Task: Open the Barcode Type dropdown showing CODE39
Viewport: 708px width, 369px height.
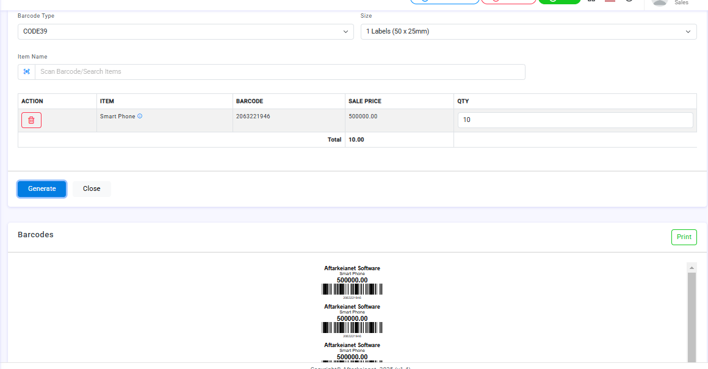Action: pyautogui.click(x=186, y=32)
